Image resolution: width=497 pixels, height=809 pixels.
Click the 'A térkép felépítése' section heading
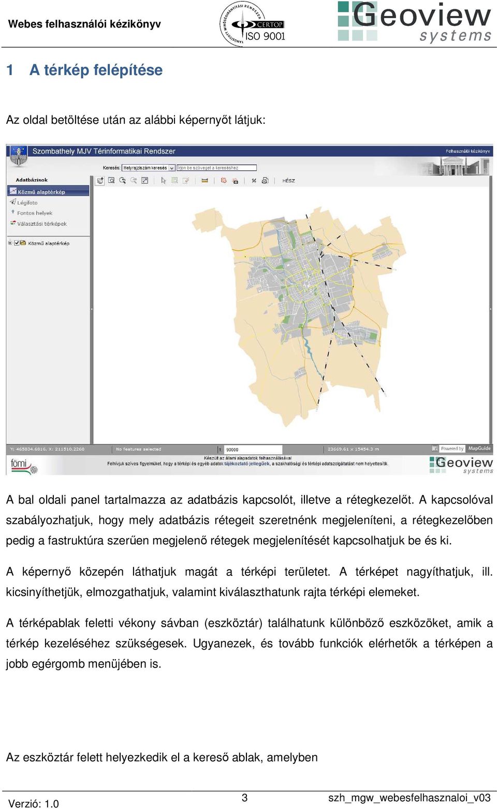(96, 70)
